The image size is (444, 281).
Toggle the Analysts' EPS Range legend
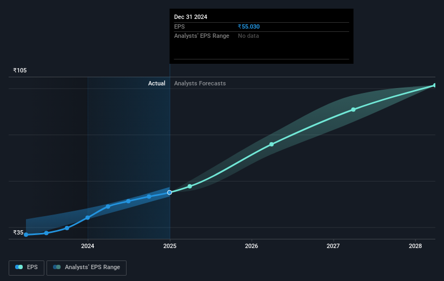pyautogui.click(x=87, y=267)
